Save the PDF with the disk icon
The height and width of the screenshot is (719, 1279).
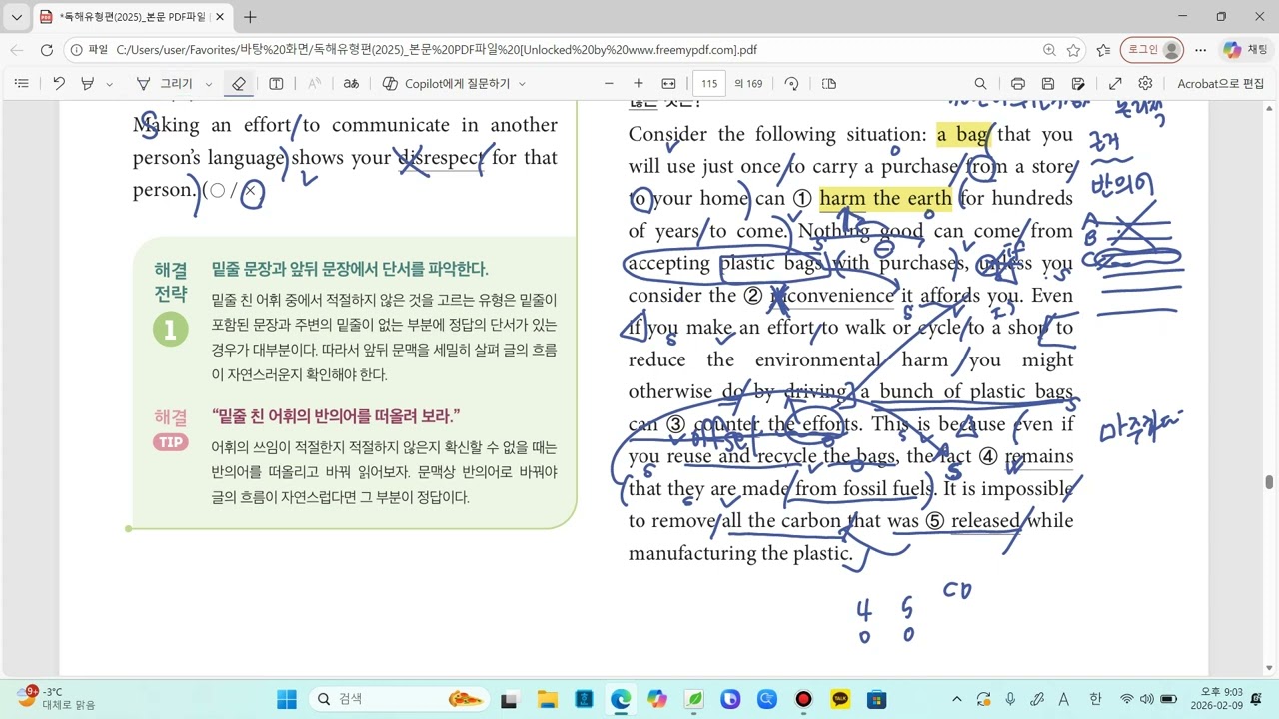pos(1047,84)
